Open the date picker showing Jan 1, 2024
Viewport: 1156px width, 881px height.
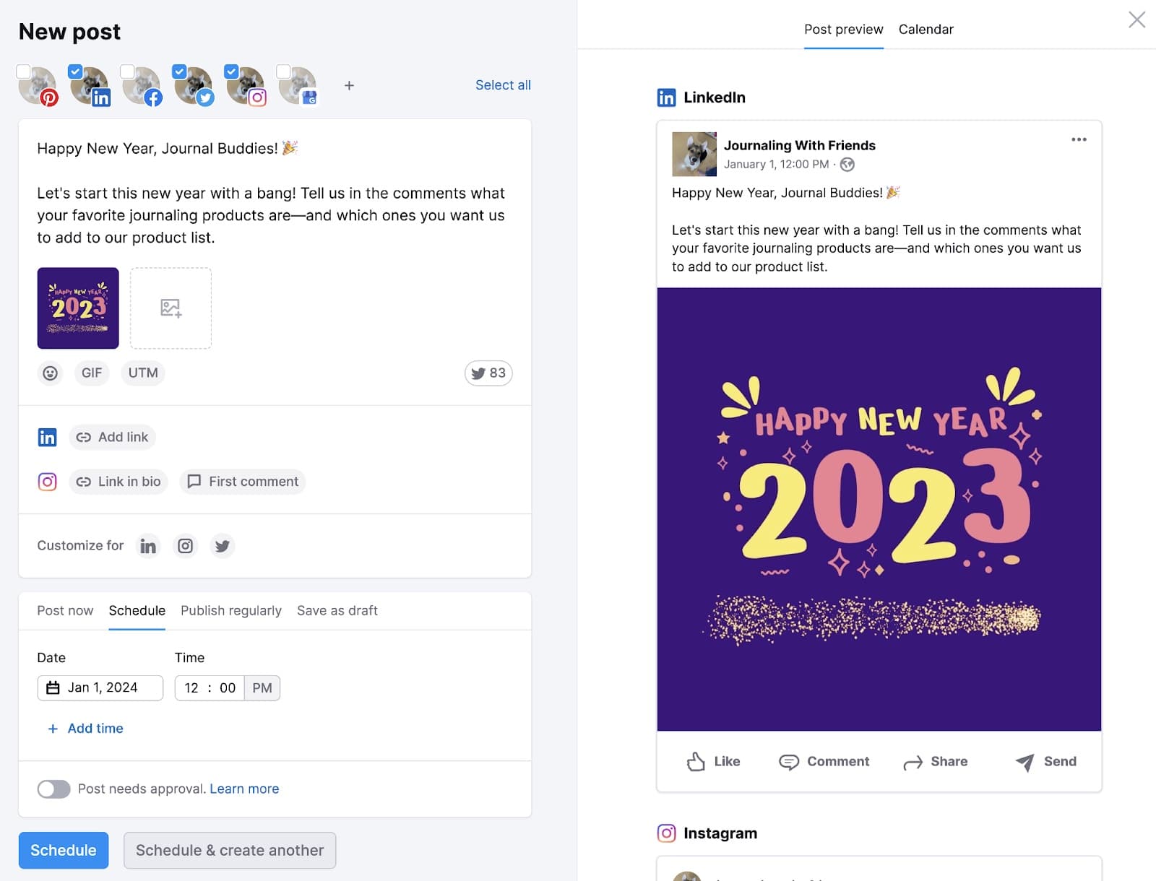[100, 688]
